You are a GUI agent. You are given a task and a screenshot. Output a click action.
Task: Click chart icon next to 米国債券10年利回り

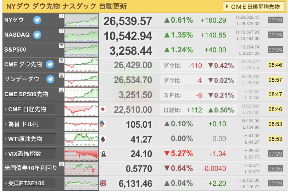[x=61, y=164]
